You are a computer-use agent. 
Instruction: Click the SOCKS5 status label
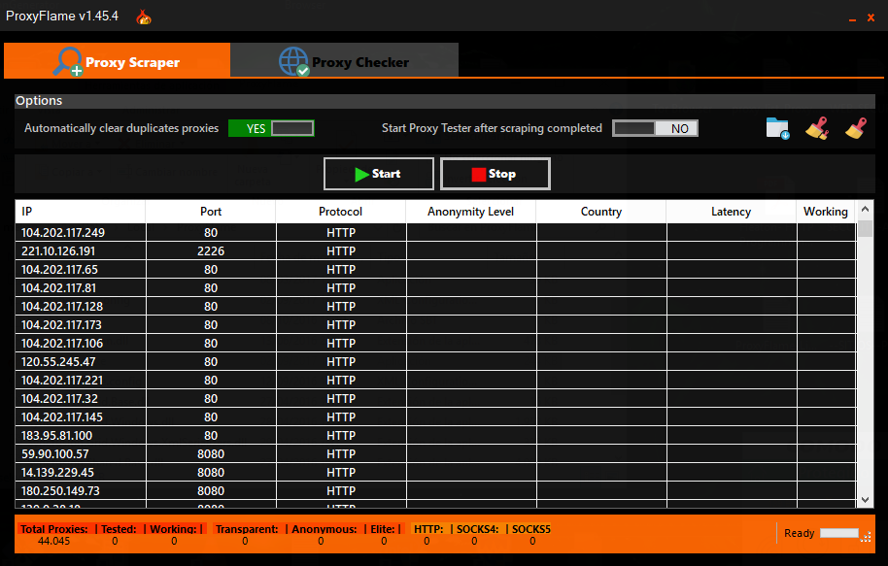(x=531, y=529)
